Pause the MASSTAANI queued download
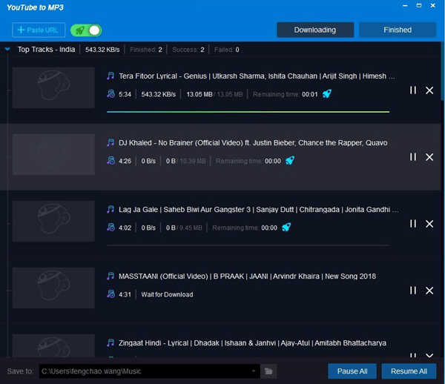 click(x=413, y=291)
